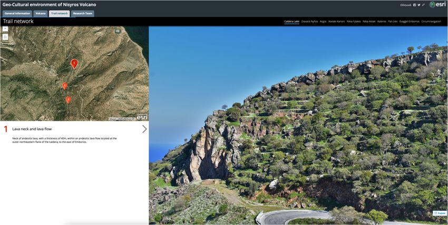This screenshot has width=448, height=225.
Task: Open the Nikia-Avlaki trail
Action: (369, 22)
